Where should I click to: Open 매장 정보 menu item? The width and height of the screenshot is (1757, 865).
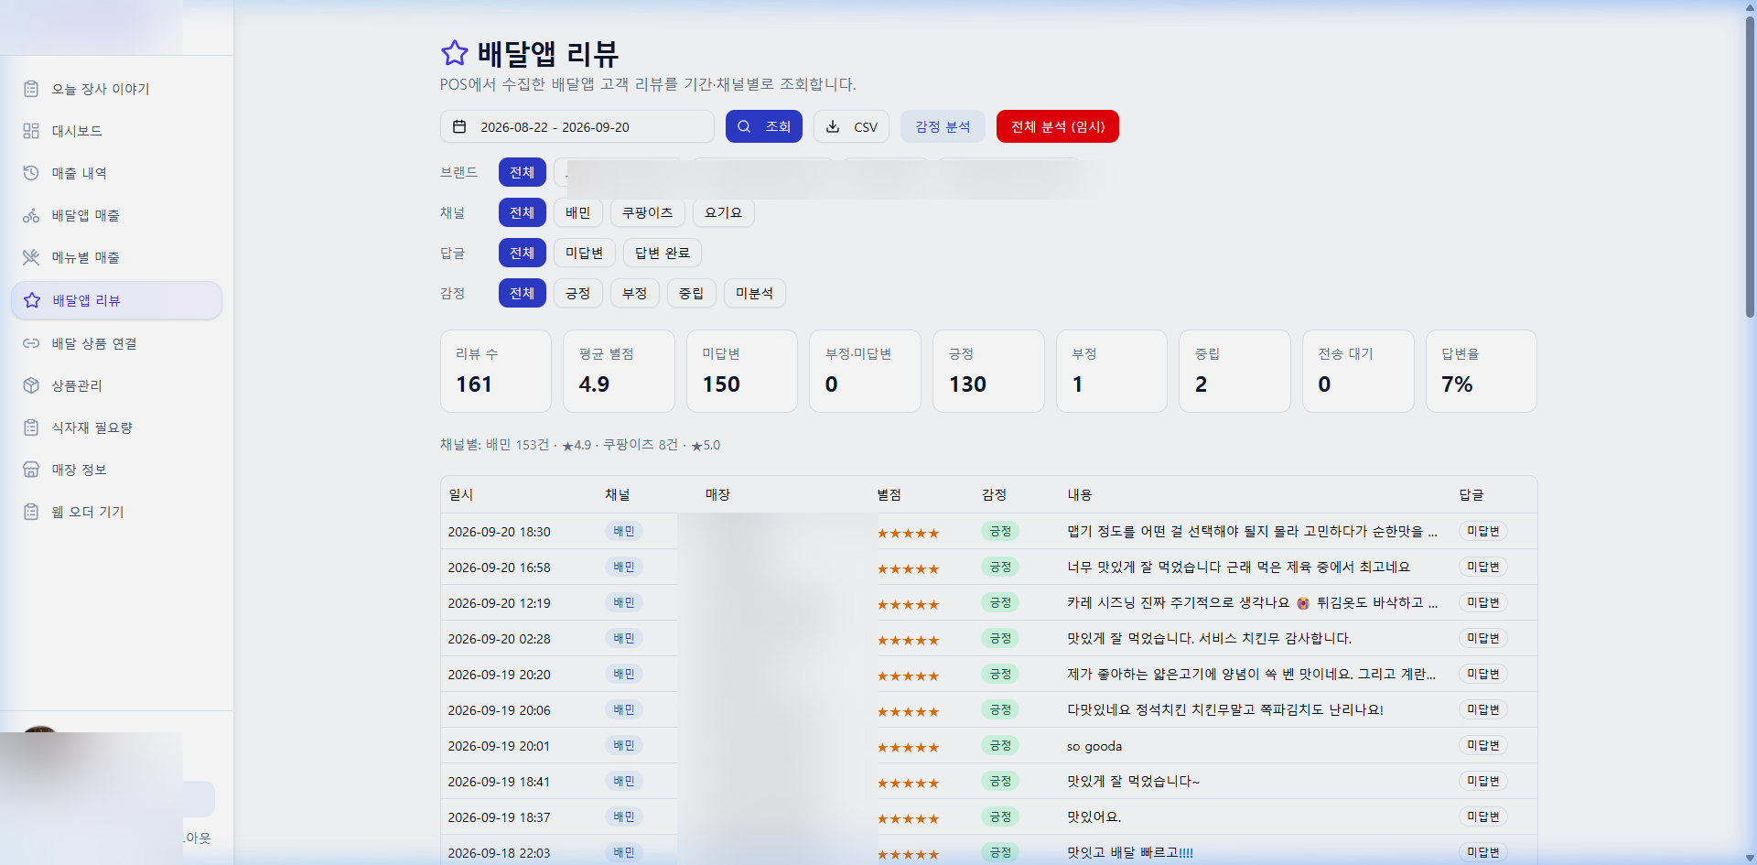(x=116, y=470)
